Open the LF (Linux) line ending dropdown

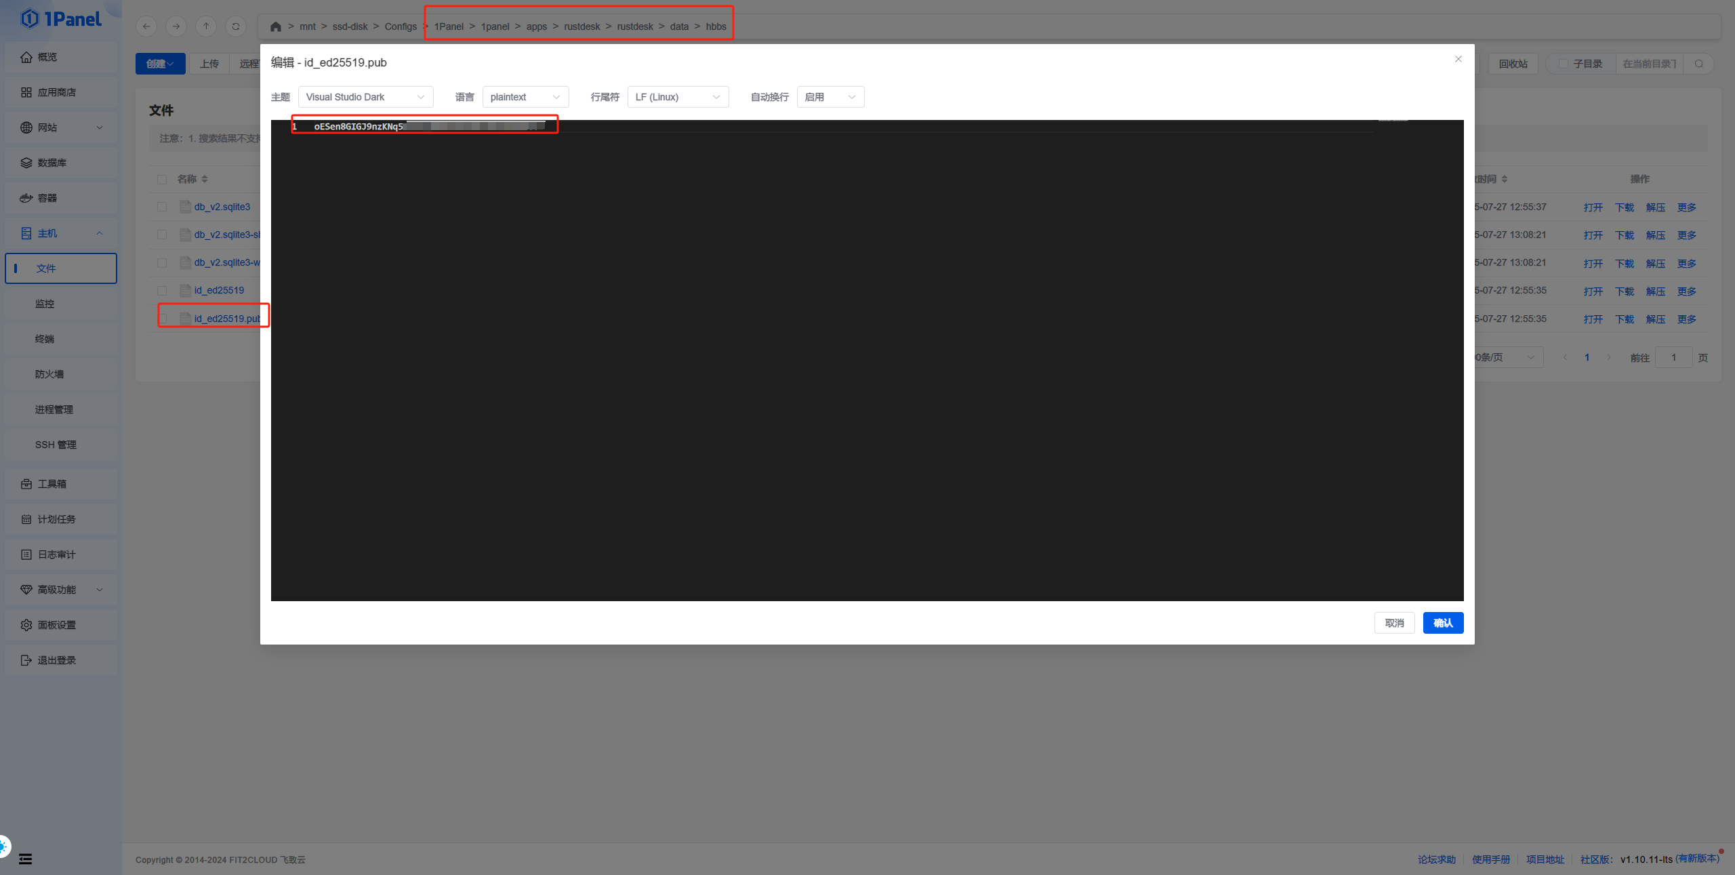678,97
